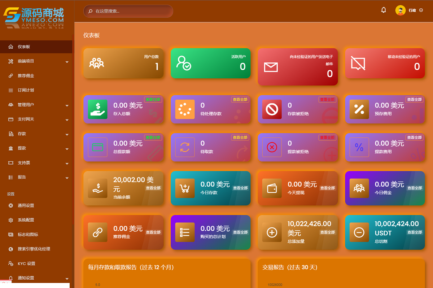Click the 今日存款 cart icon

click(x=185, y=188)
